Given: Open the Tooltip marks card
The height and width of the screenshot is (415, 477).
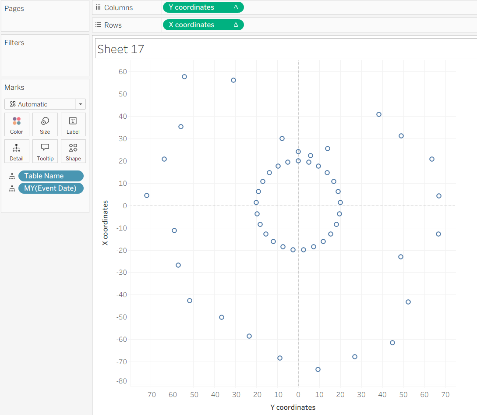Looking at the screenshot, I should point(45,152).
